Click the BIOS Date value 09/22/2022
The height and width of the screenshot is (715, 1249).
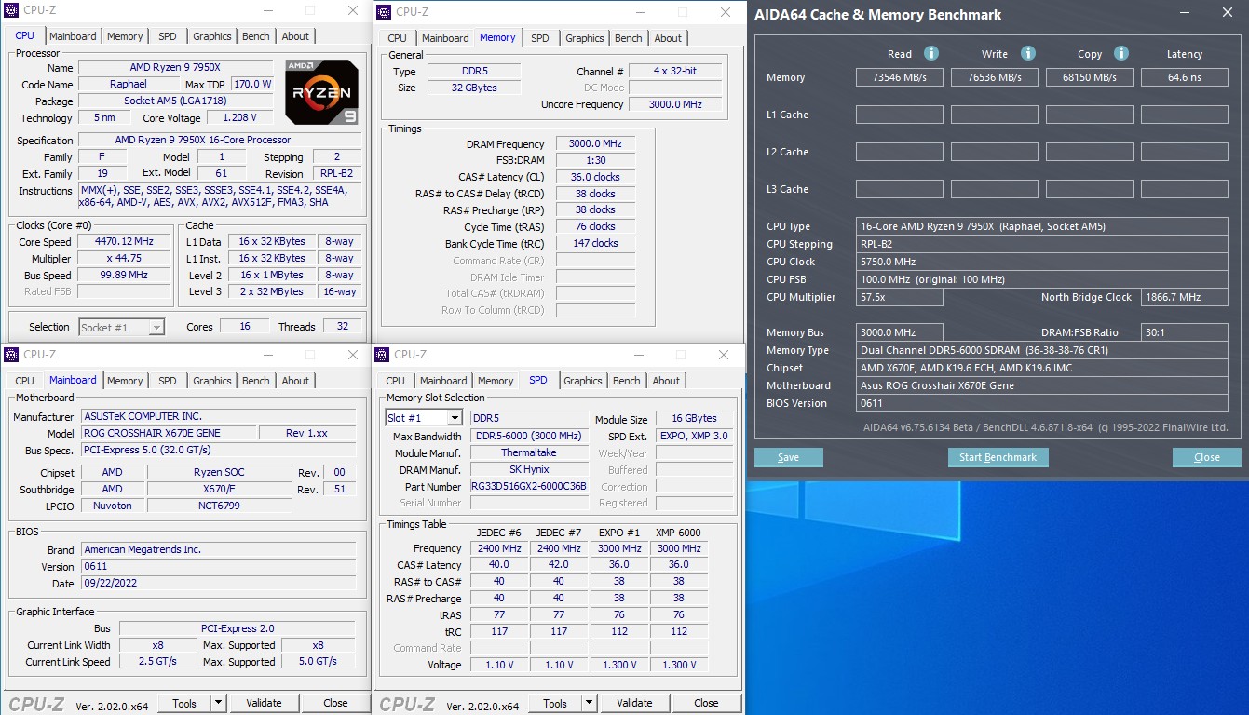click(218, 584)
